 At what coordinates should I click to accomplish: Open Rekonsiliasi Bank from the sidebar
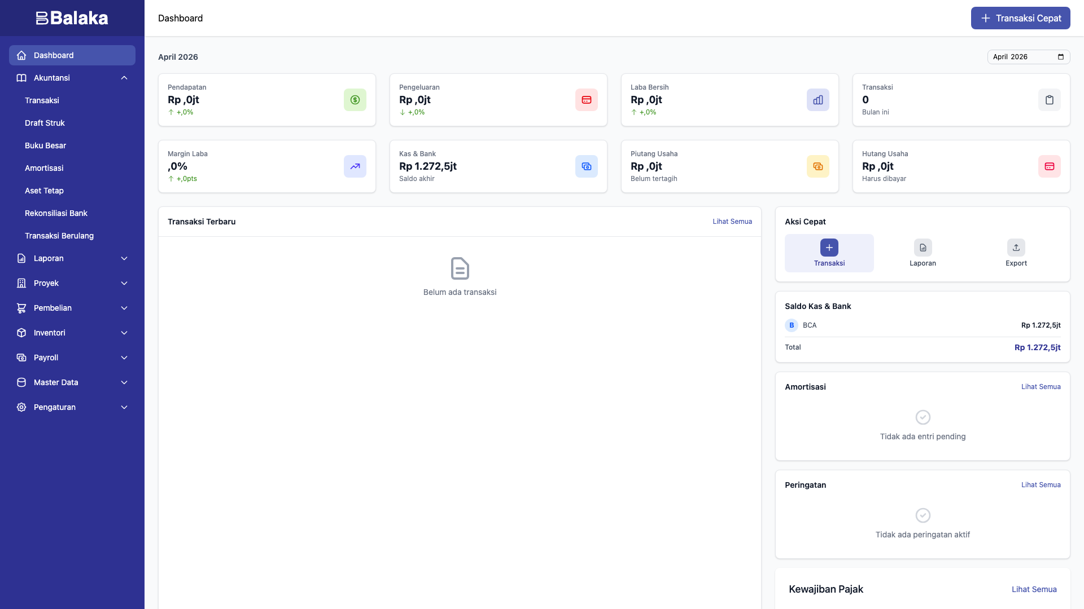56,213
